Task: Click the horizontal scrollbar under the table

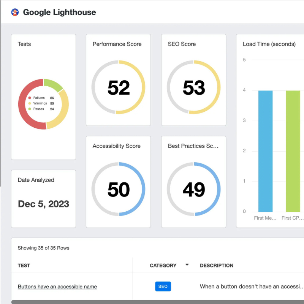Action: pyautogui.click(x=158, y=302)
